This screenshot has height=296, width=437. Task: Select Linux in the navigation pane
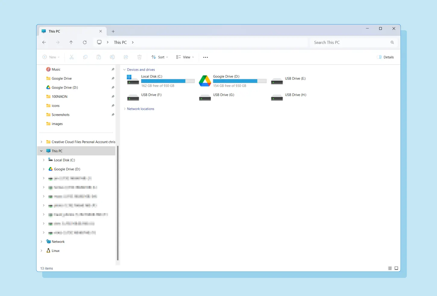(x=55, y=251)
